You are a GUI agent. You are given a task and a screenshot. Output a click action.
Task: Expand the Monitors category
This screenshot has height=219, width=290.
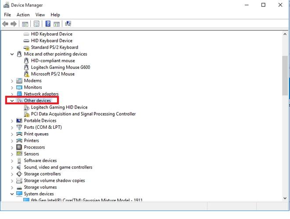12,88
